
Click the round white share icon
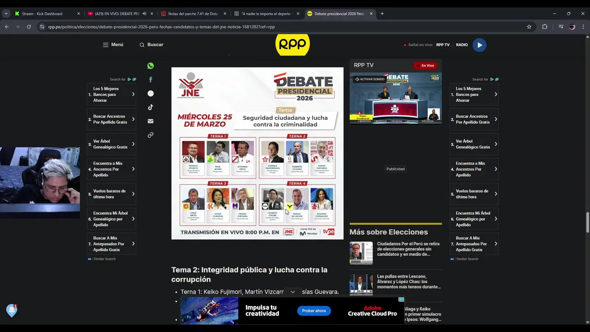pyautogui.click(x=150, y=94)
